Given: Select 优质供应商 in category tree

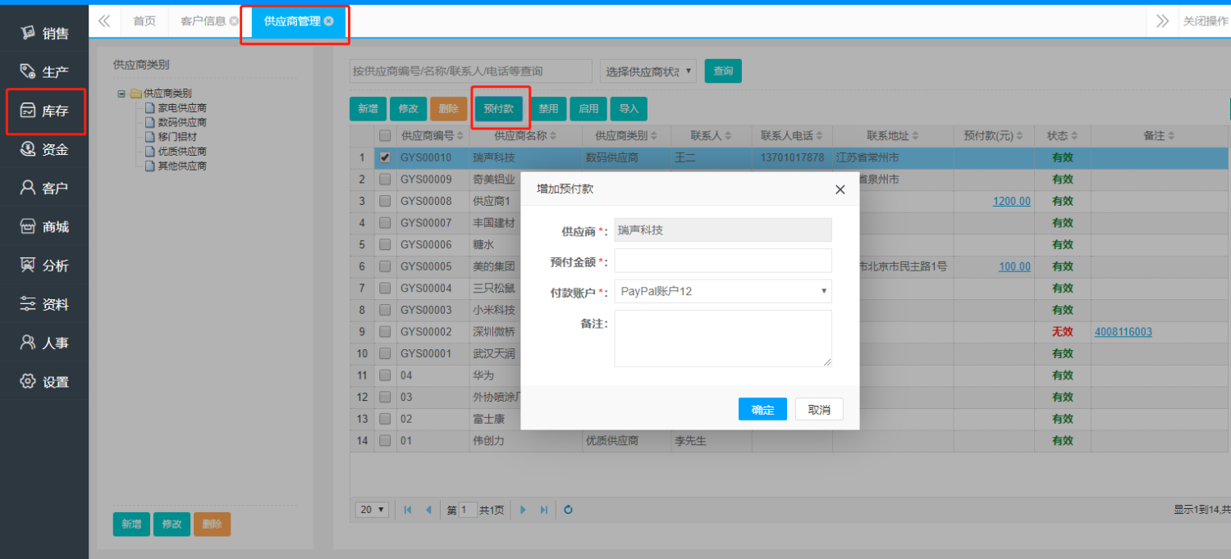Looking at the screenshot, I should coord(182,152).
